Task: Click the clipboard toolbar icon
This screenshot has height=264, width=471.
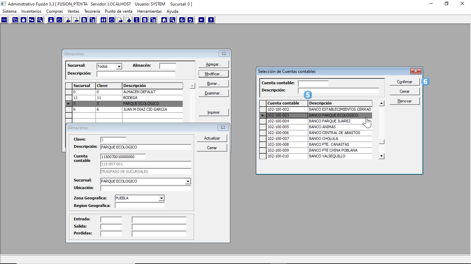Action: (x=23, y=20)
